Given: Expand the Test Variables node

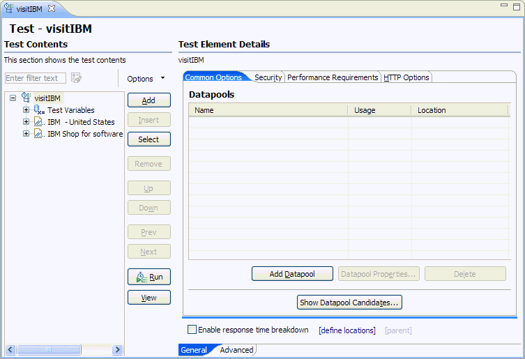Looking at the screenshot, I should pos(26,110).
